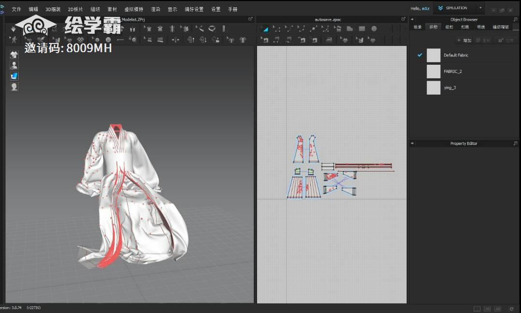Click the walking avatar icon in 3D toolbar

(14, 40)
